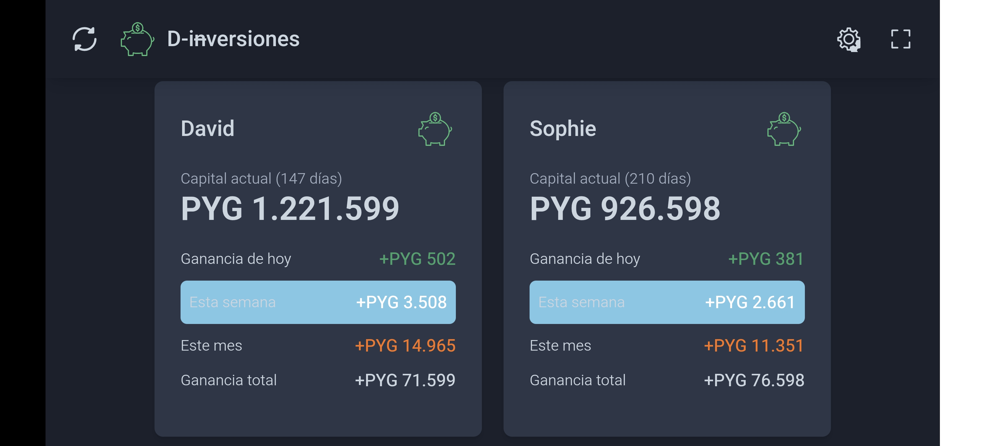This screenshot has width=991, height=446.
Task: Click Sophie's Ganancia de hoy label
Action: coord(585,259)
